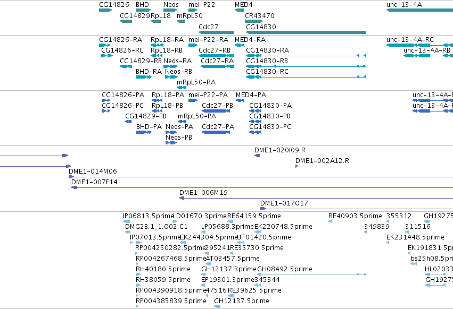Screen dimensions: 453x309
Task: Click transcript MED4-RA
Action: point(240,45)
